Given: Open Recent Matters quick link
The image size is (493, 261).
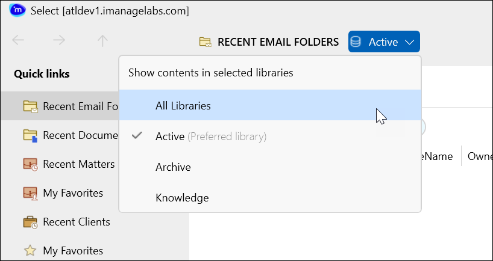Looking at the screenshot, I should (x=78, y=164).
